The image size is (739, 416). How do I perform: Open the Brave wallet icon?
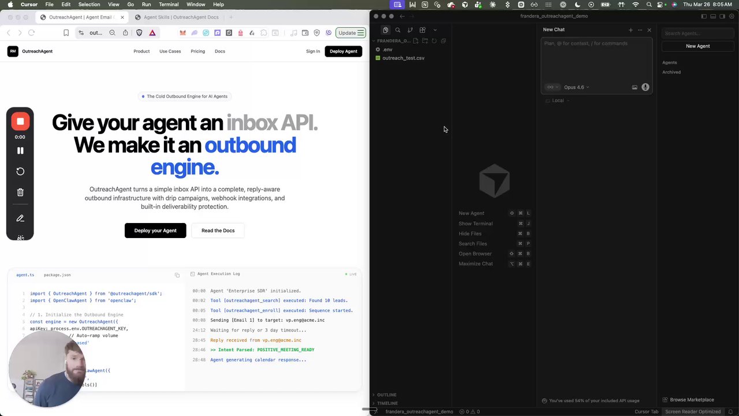[x=305, y=33]
